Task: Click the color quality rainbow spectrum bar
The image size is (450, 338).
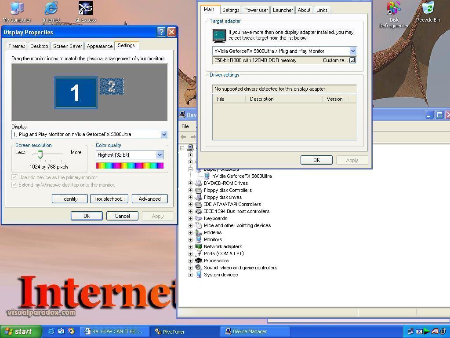Action: (x=130, y=165)
